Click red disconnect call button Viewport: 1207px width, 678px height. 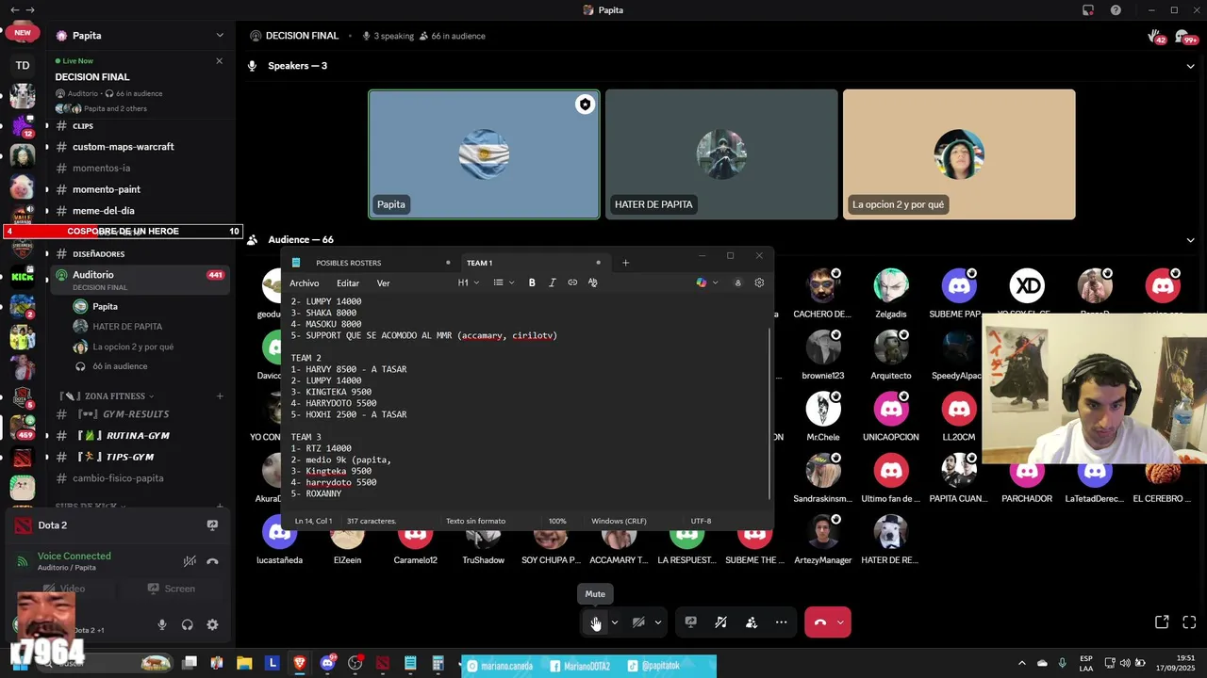click(x=819, y=622)
